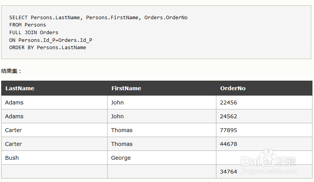Viewport: 314px width, 182px height.
Task: Select the cell with order 24562
Action: 264,116
